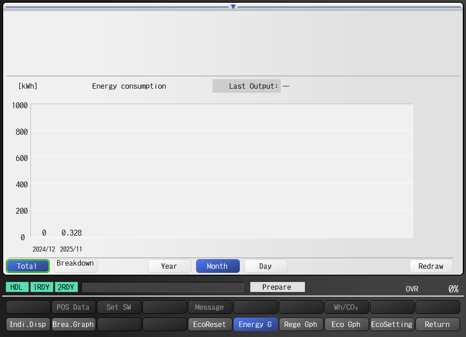This screenshot has width=466, height=337.
Task: Switch graph to Day range
Action: pyautogui.click(x=266, y=266)
